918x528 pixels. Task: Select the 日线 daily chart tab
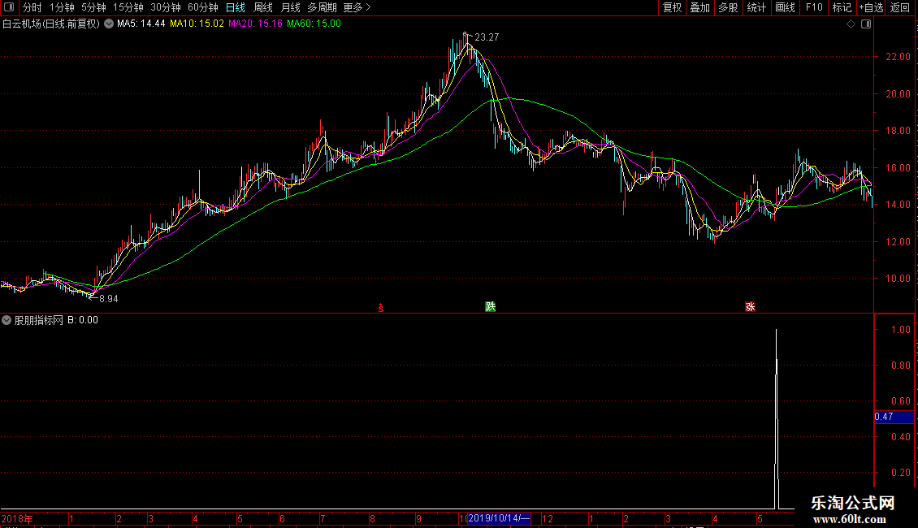click(236, 7)
